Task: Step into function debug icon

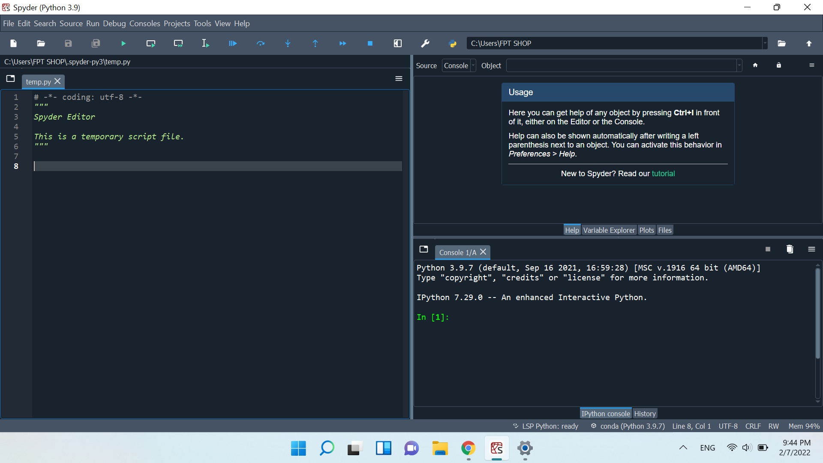Action: (288, 43)
